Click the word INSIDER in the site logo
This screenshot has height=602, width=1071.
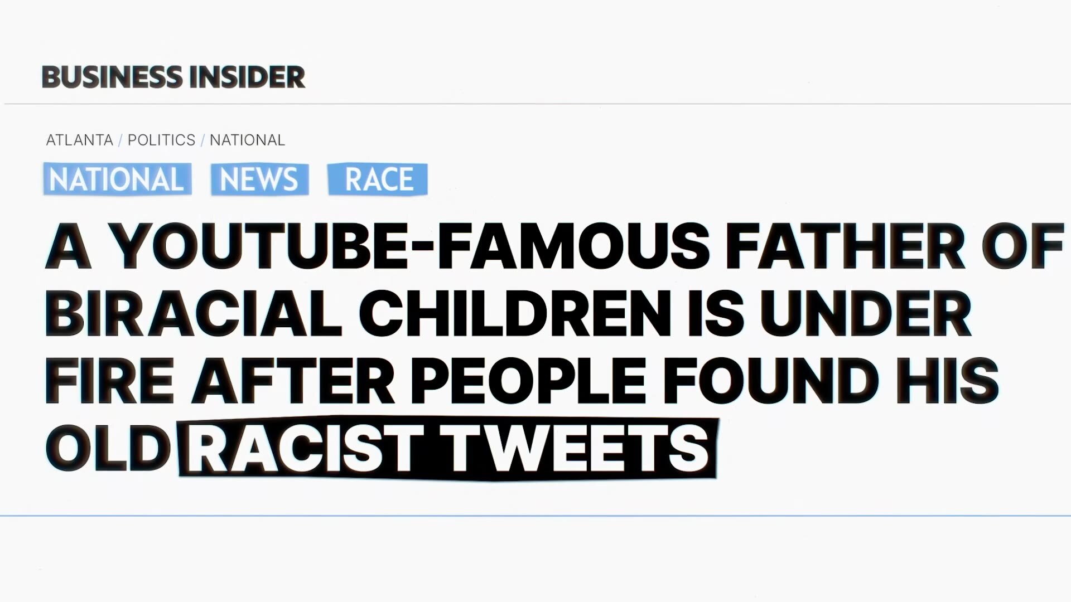coord(247,77)
